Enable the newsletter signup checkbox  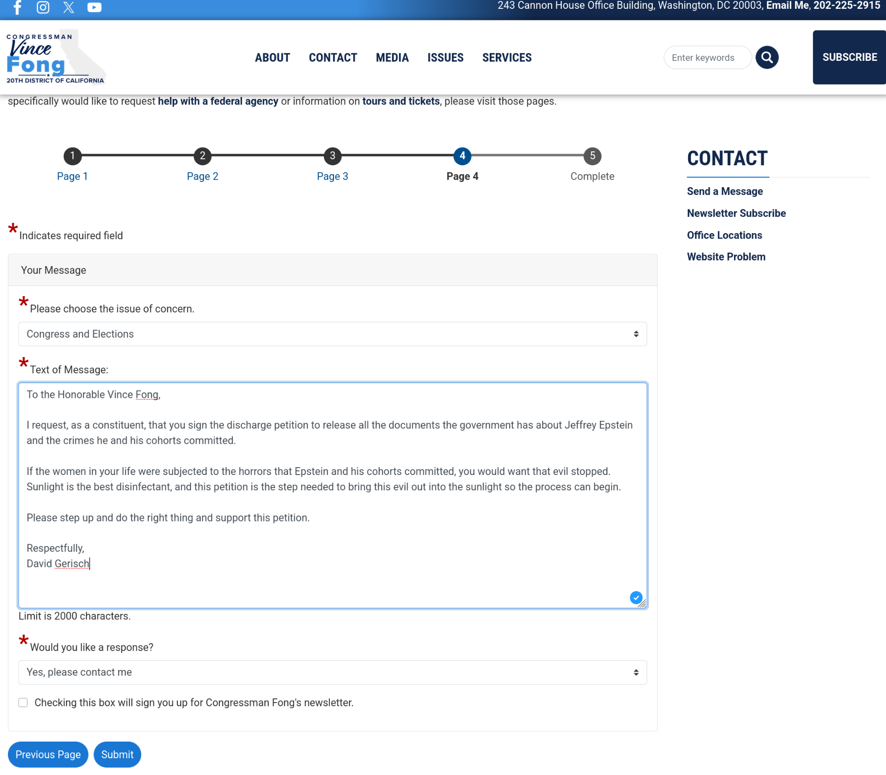[23, 703]
